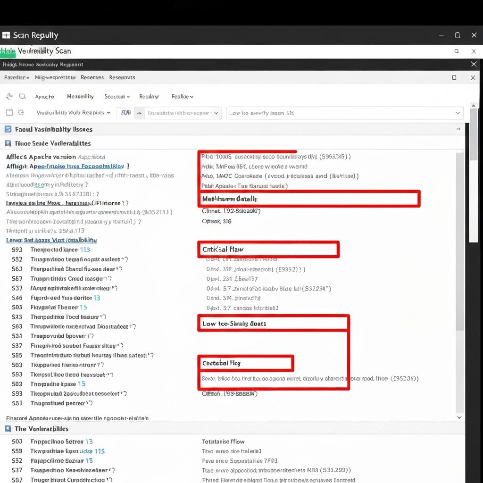This screenshot has height=483, width=483.
Task: Expand the Low tio sievrity isson combo box
Action: (457, 113)
